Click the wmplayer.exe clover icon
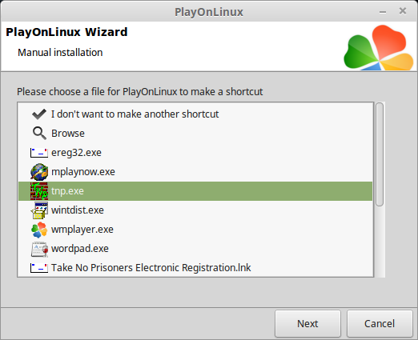This screenshot has height=340, width=418. click(x=39, y=230)
